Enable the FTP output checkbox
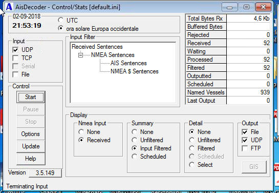This screenshot has width=279, height=193. pos(245,148)
